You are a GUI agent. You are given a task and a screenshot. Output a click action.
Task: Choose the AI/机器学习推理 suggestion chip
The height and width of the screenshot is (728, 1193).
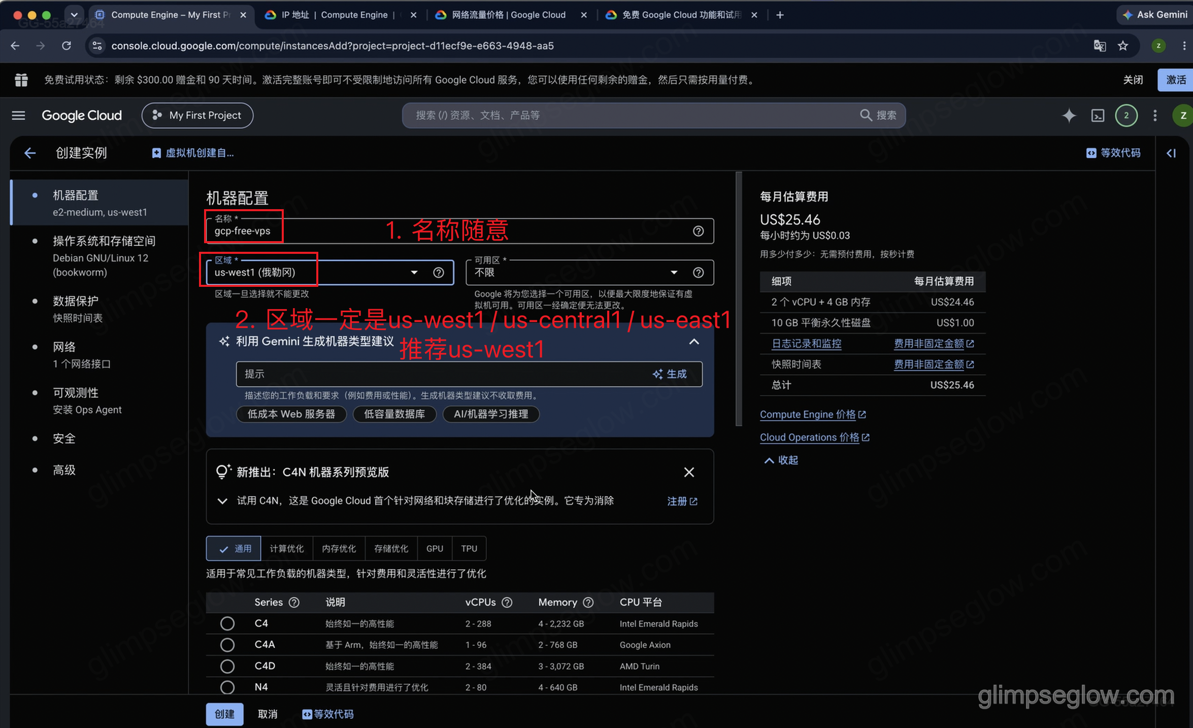[x=490, y=414]
